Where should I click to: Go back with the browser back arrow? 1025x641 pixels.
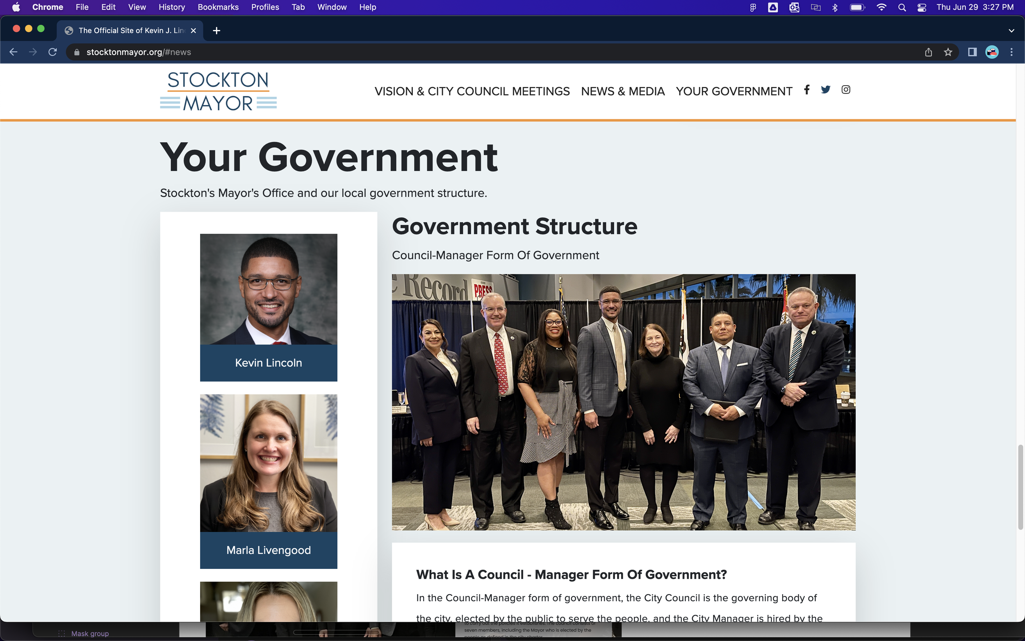[x=13, y=52]
